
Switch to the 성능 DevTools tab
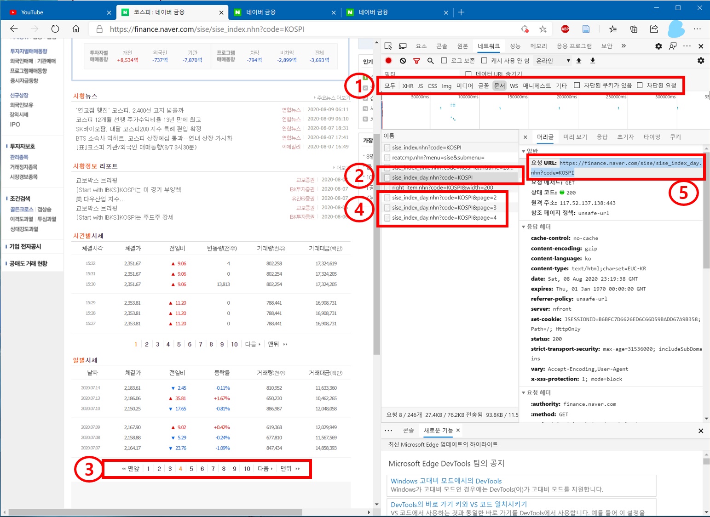[x=515, y=46]
